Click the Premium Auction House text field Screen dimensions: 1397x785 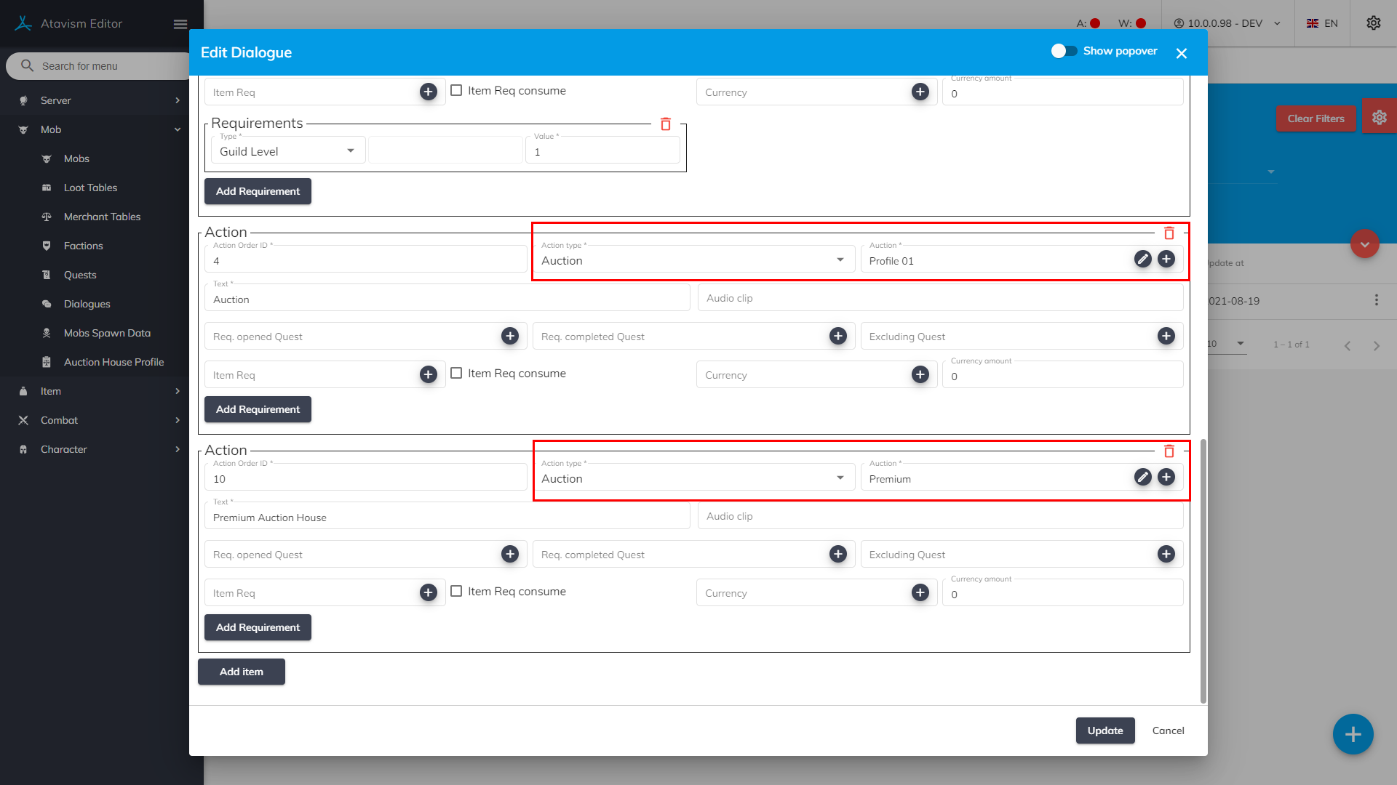coord(447,518)
